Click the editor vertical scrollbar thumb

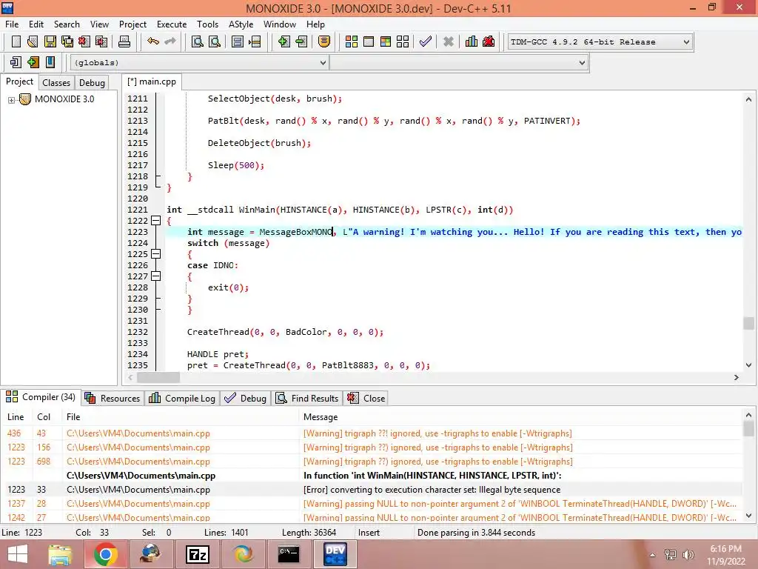click(748, 323)
